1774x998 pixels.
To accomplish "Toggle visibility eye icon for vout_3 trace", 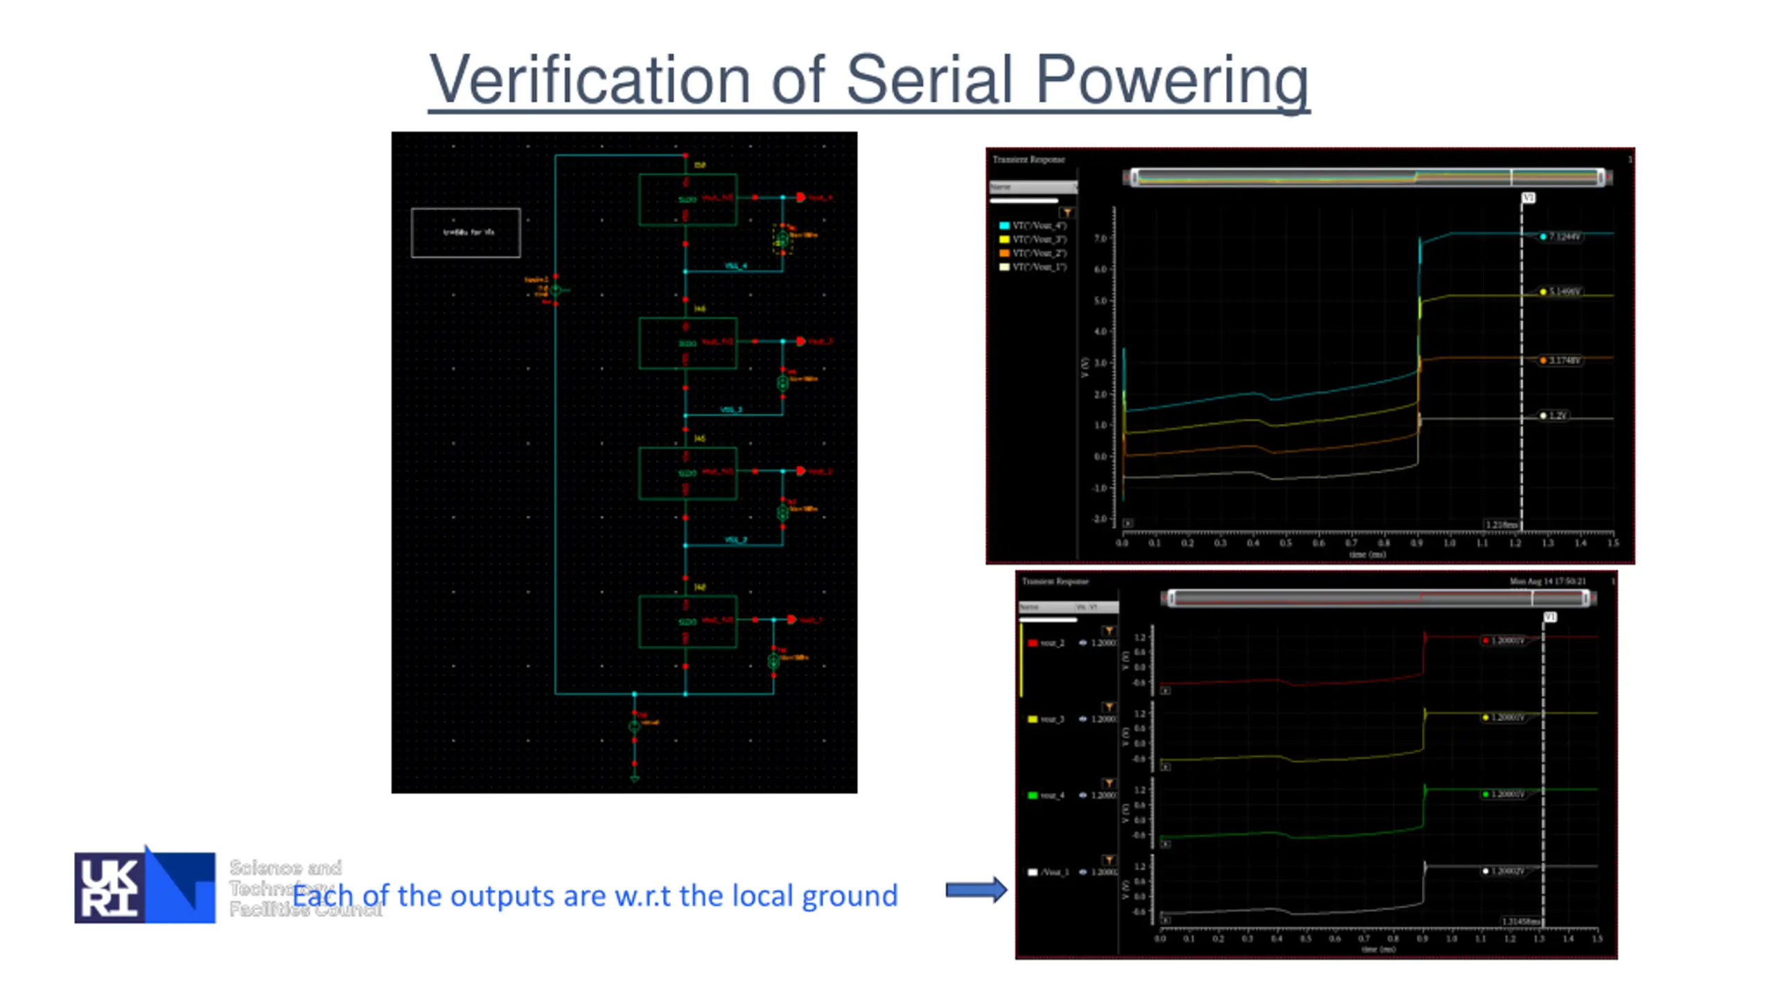I will tap(1082, 719).
